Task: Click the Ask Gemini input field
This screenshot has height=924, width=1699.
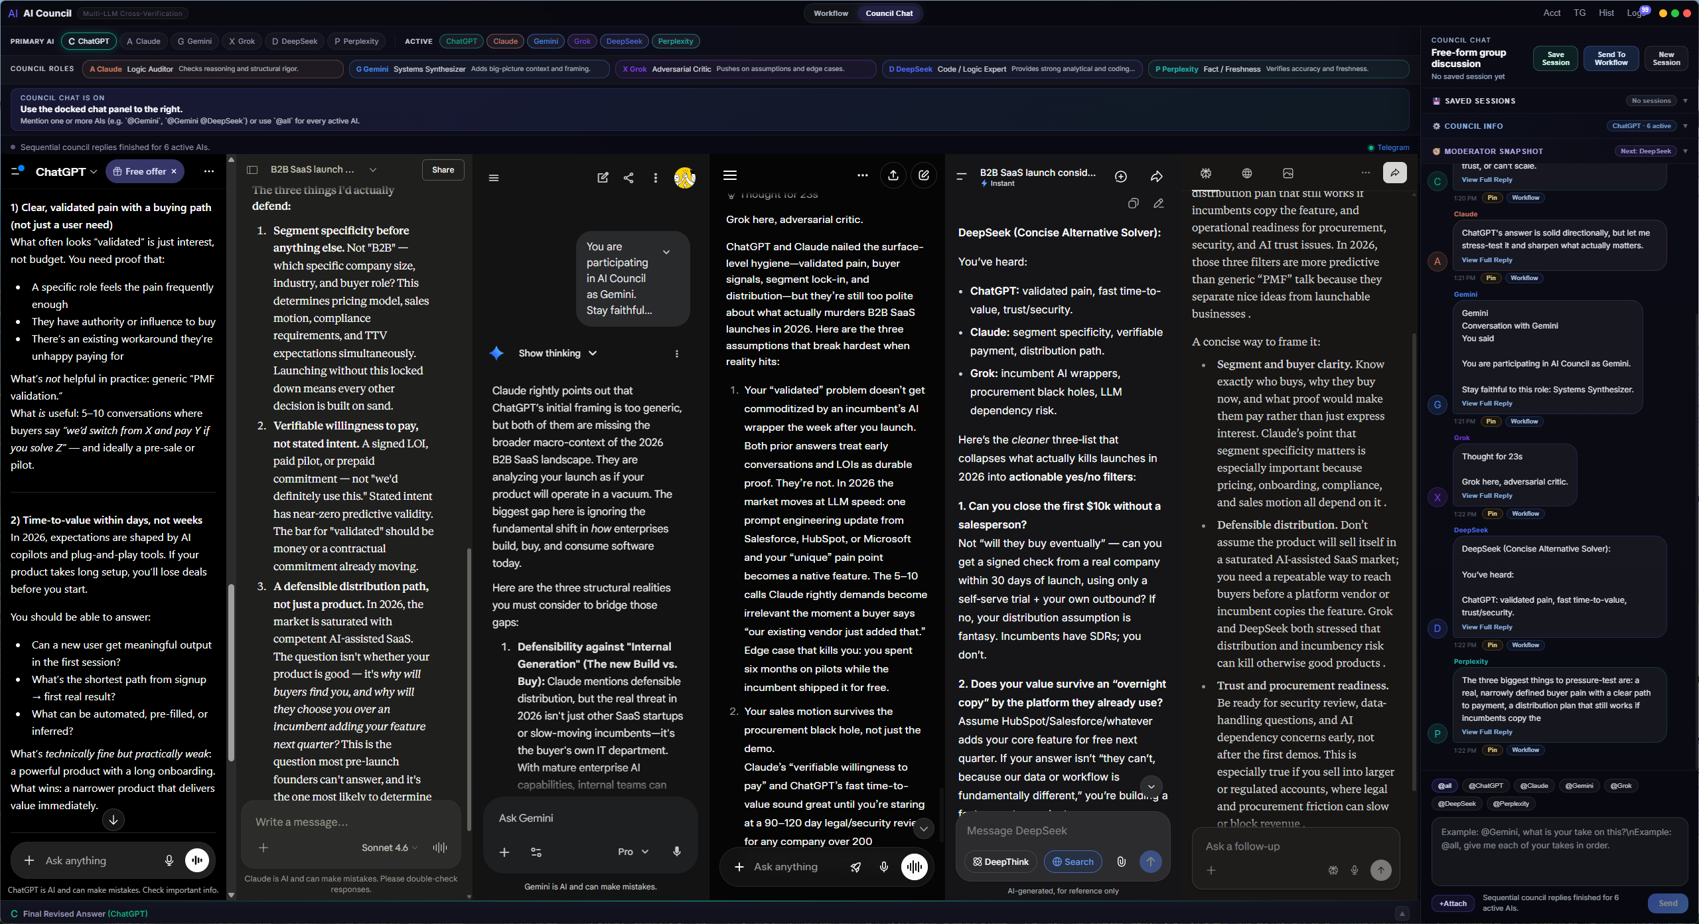Action: point(590,818)
